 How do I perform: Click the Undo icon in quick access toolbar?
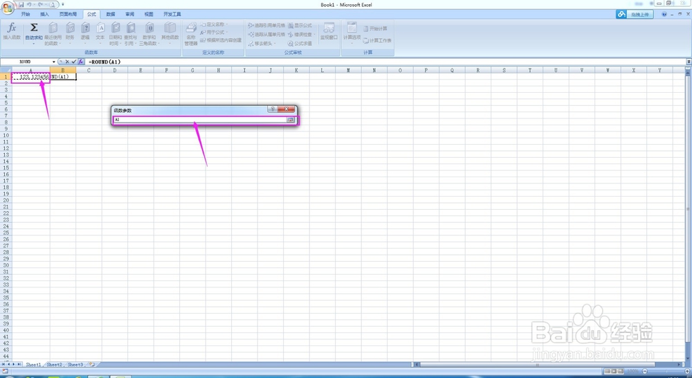29,4
